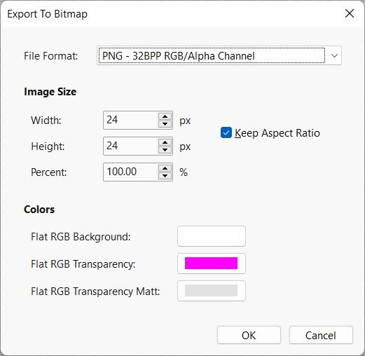Screen dimensions: 365x356
Task: Open the File Format dropdown
Action: [x=219, y=55]
